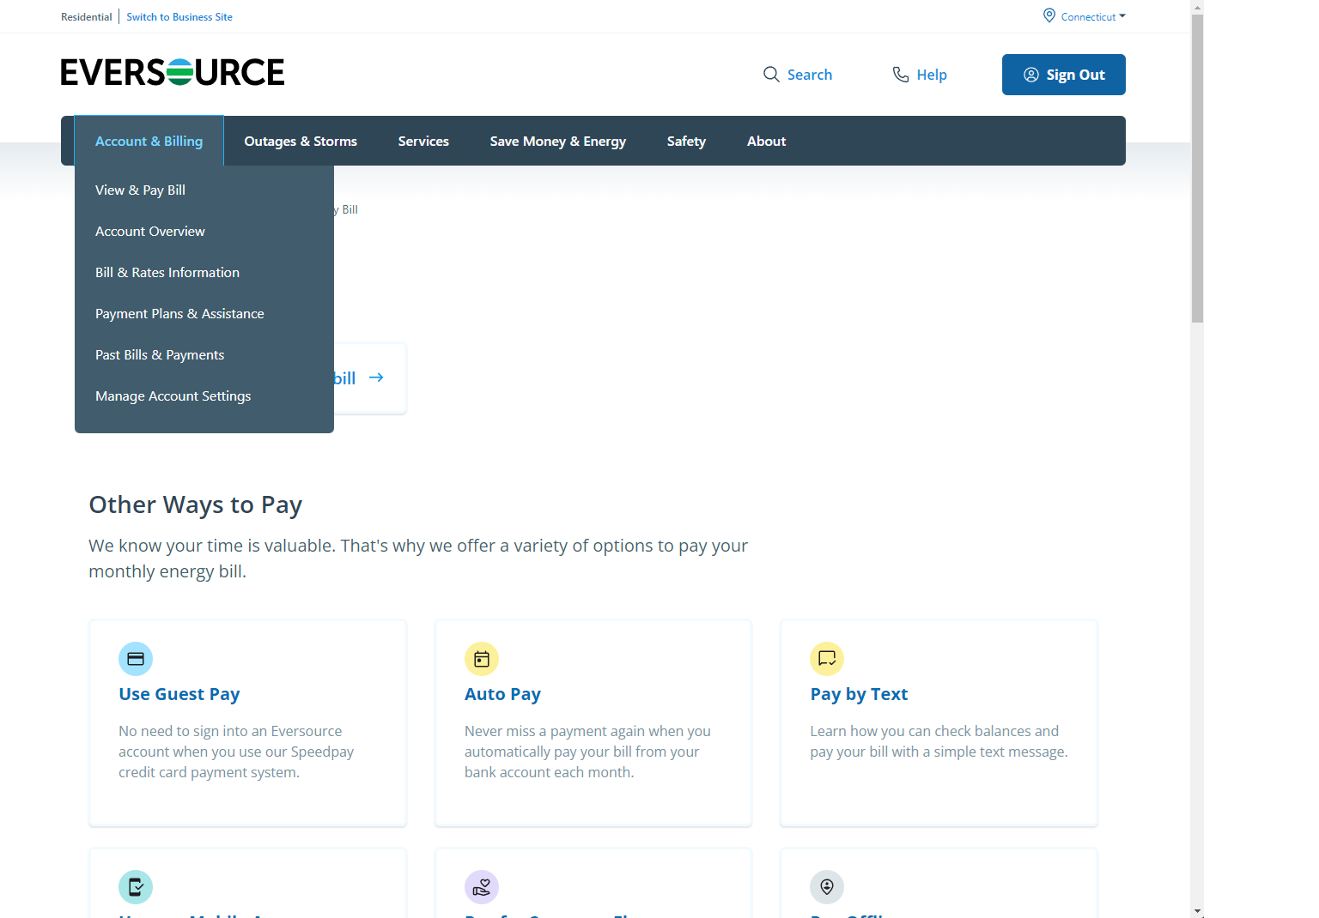Open the About menu

pos(766,141)
